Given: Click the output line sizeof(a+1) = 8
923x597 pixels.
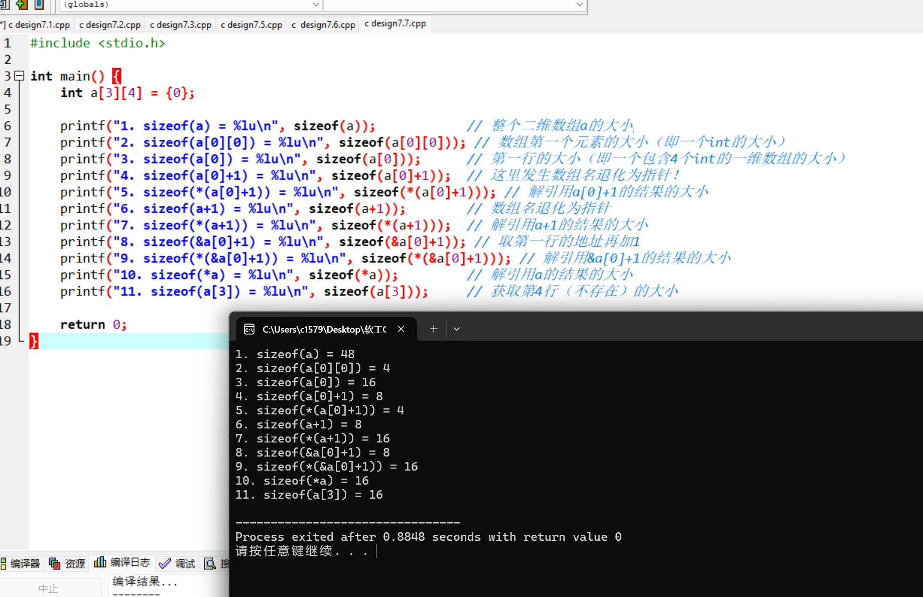Looking at the screenshot, I should click(x=299, y=424).
